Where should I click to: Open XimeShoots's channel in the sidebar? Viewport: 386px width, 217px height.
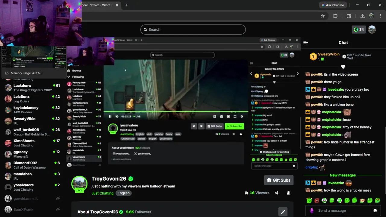pos(33,143)
